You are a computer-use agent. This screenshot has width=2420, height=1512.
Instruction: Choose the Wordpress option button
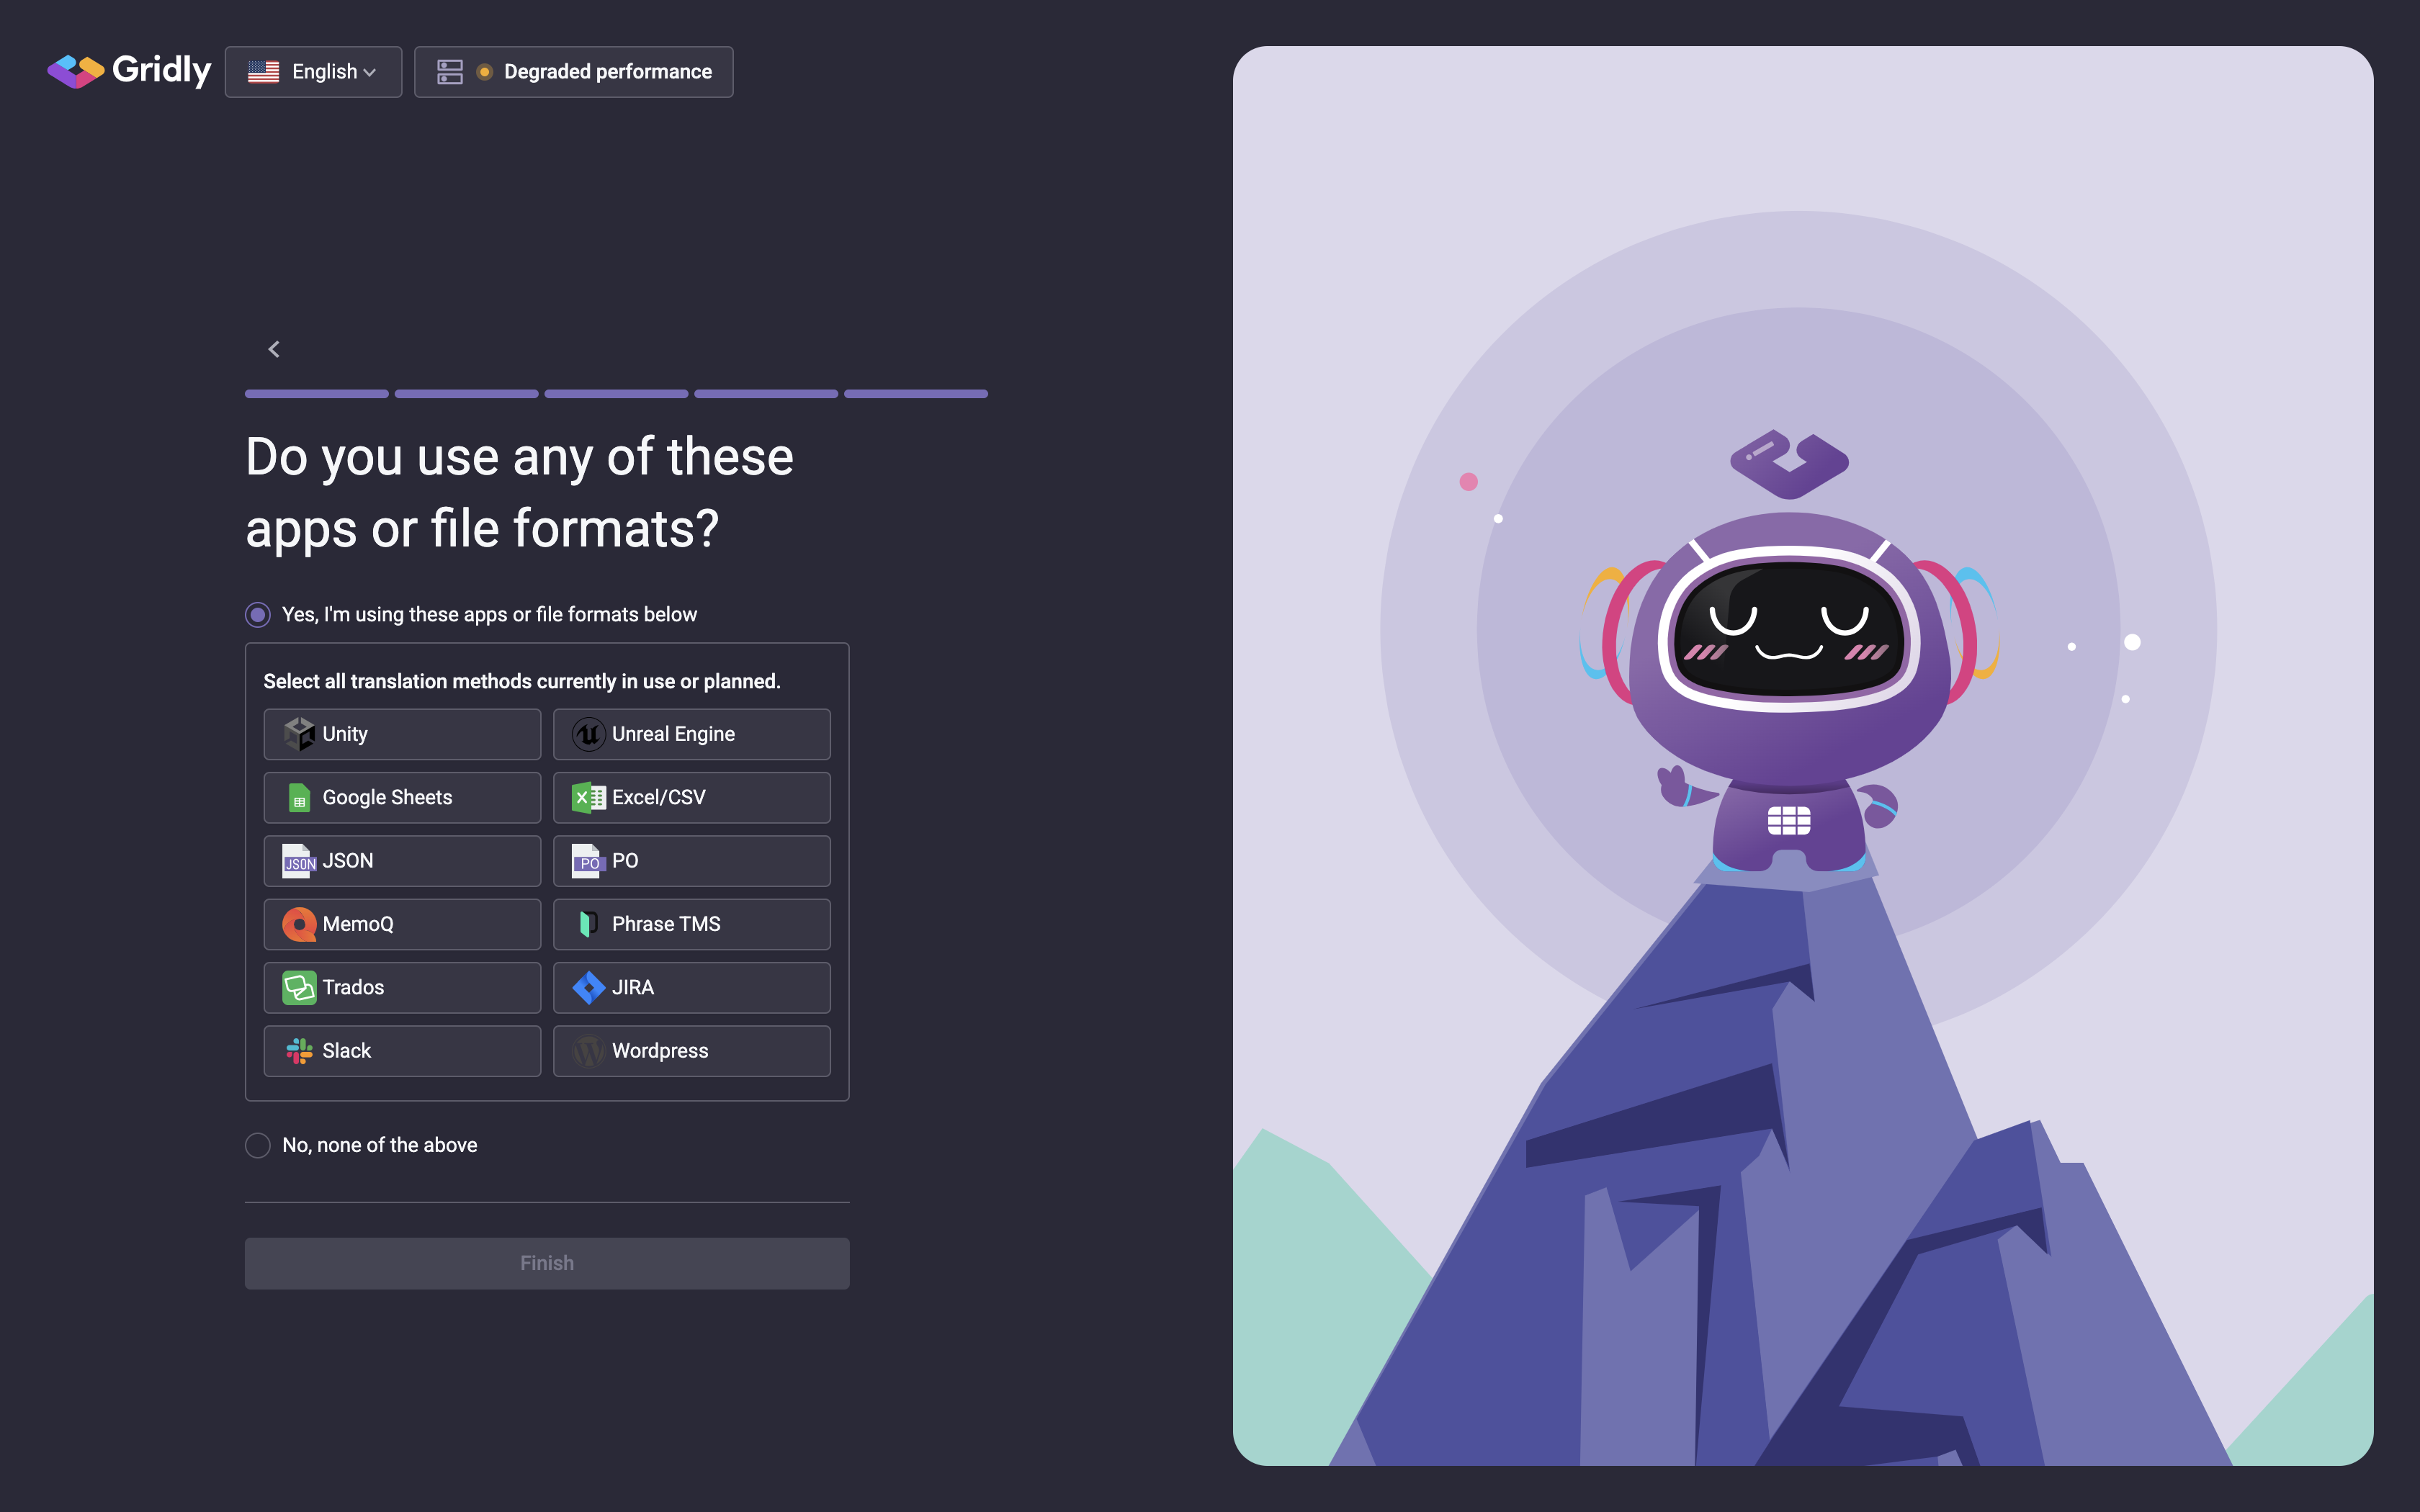pos(691,1051)
